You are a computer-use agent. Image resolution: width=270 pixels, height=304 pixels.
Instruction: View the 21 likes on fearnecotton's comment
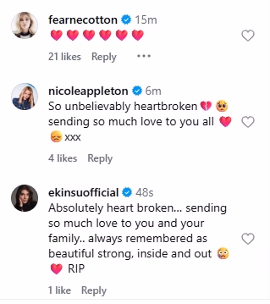click(64, 57)
